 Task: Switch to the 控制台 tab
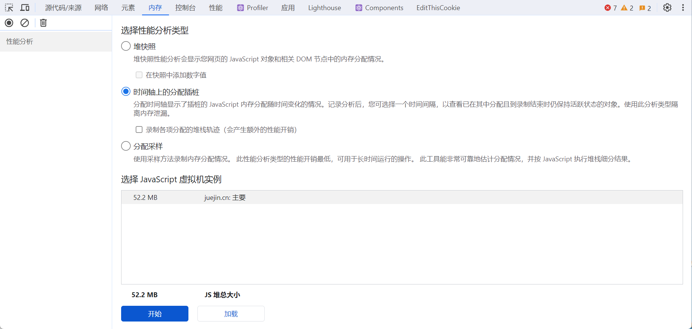coord(185,7)
